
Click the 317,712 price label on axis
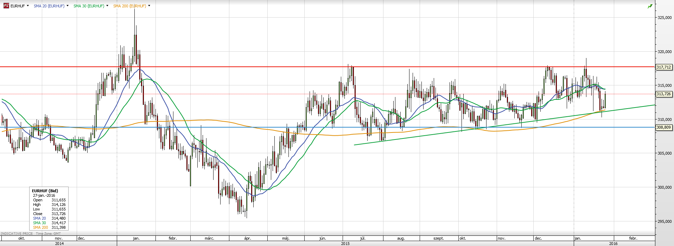coord(664,67)
